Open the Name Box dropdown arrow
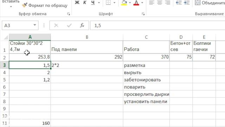The height and width of the screenshot is (127, 225). (35, 25)
